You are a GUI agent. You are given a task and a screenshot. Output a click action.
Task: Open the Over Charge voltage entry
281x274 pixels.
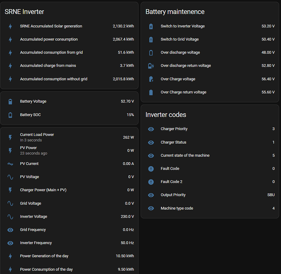(x=178, y=79)
